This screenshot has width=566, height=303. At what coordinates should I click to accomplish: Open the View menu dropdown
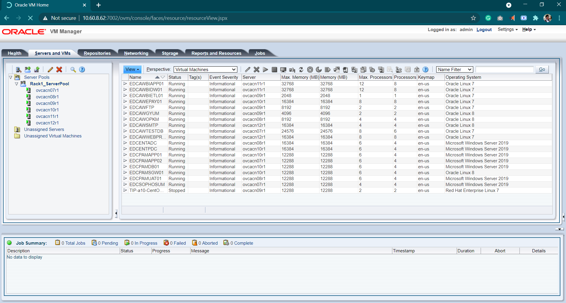(132, 69)
